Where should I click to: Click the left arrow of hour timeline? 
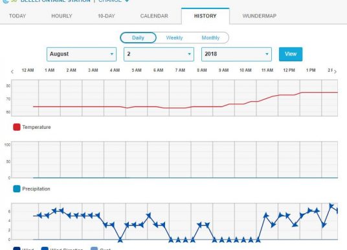(x=12, y=71)
